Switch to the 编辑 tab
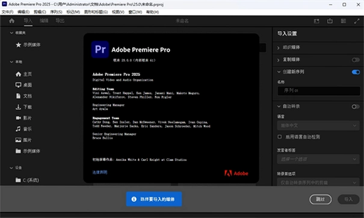The height and width of the screenshot is (218, 364). click(44, 20)
